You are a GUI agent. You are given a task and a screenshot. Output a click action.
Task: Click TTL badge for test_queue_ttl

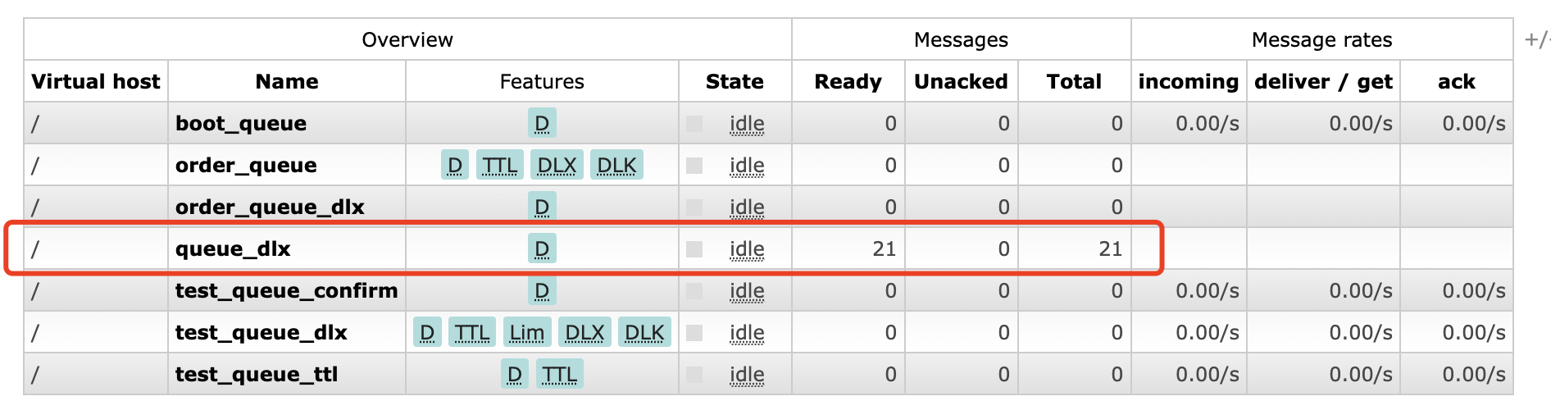[x=559, y=375]
